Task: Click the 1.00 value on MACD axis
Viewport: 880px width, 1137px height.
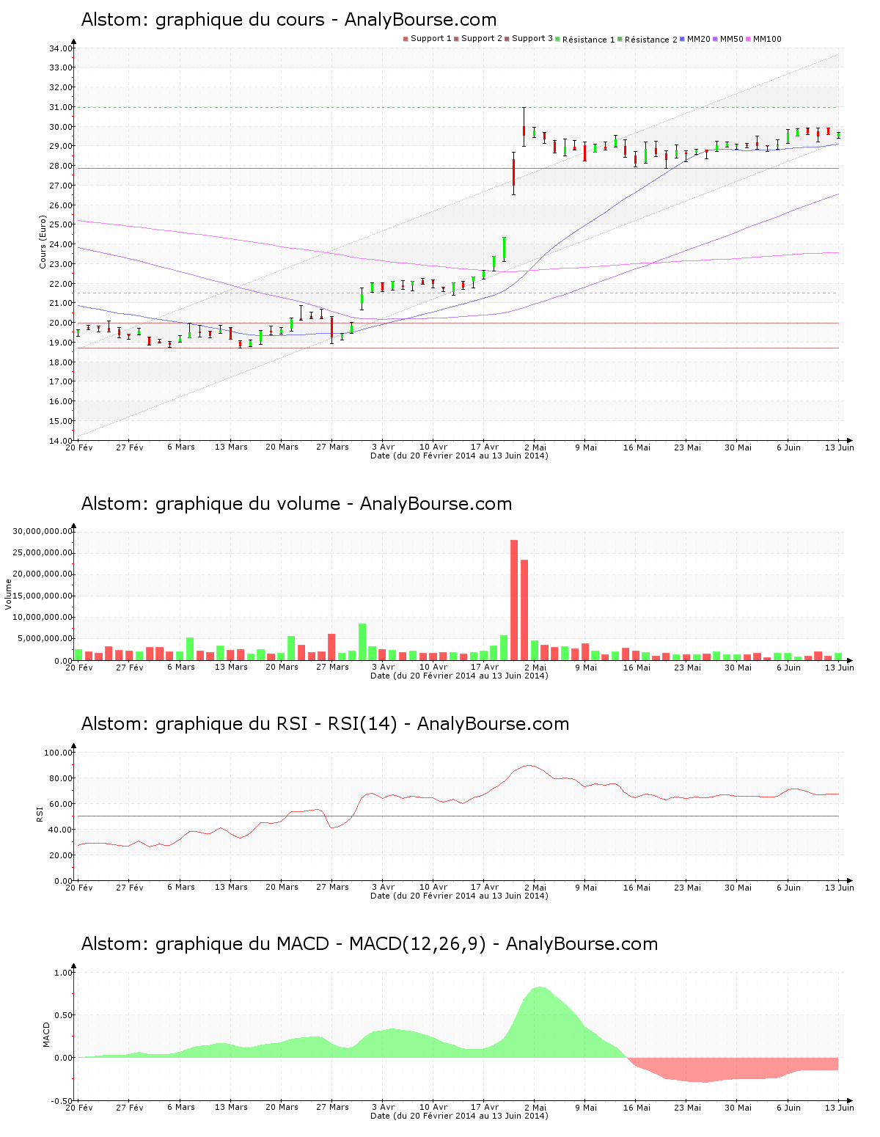Action: (65, 973)
